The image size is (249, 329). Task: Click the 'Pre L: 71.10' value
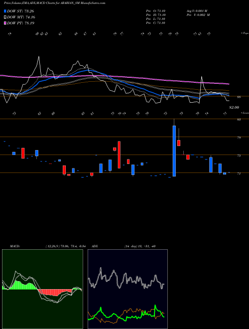click(156, 19)
